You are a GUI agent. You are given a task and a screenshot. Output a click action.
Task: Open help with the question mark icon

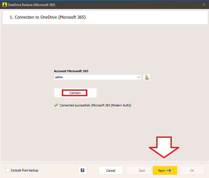tap(82, 170)
